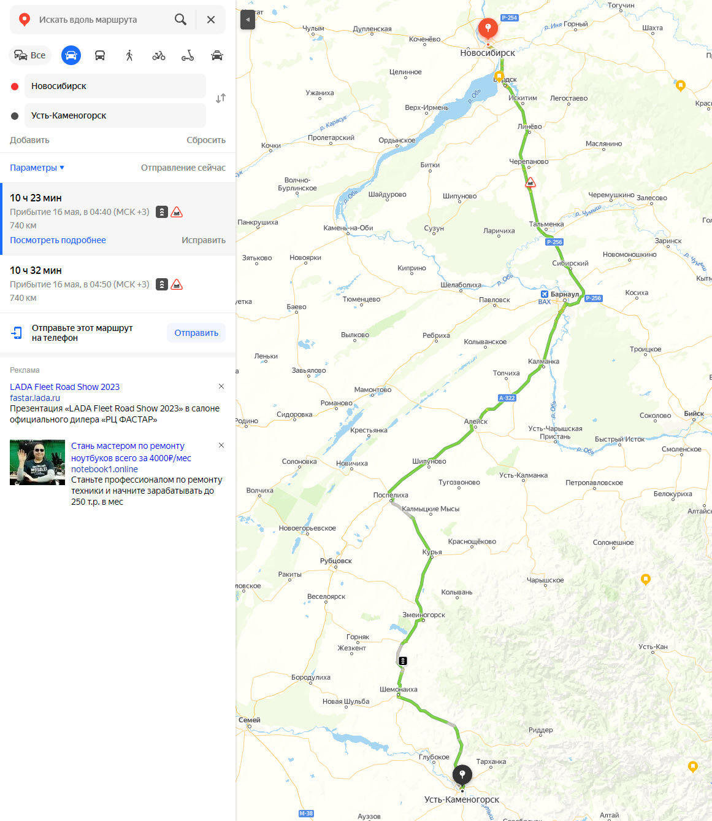The height and width of the screenshot is (821, 712).
Task: Expand the Параметры dropdown
Action: 37,168
